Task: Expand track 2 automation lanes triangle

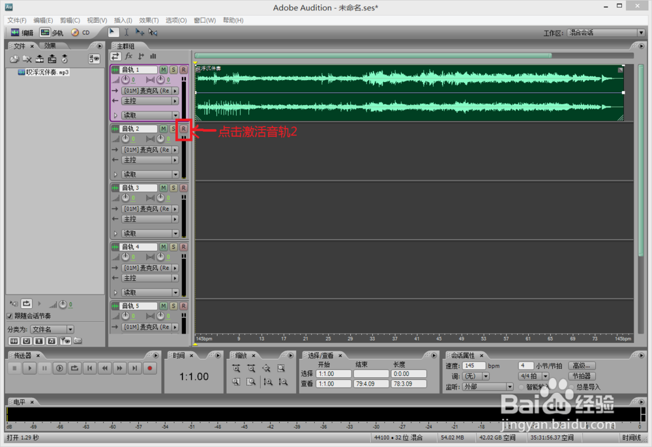Action: (115, 175)
